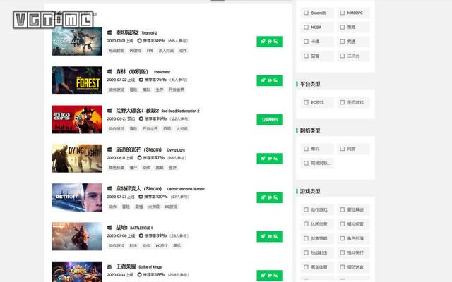Click the recommend-rate icon under Dying Light
This screenshot has height=282, width=452.
tap(140, 158)
